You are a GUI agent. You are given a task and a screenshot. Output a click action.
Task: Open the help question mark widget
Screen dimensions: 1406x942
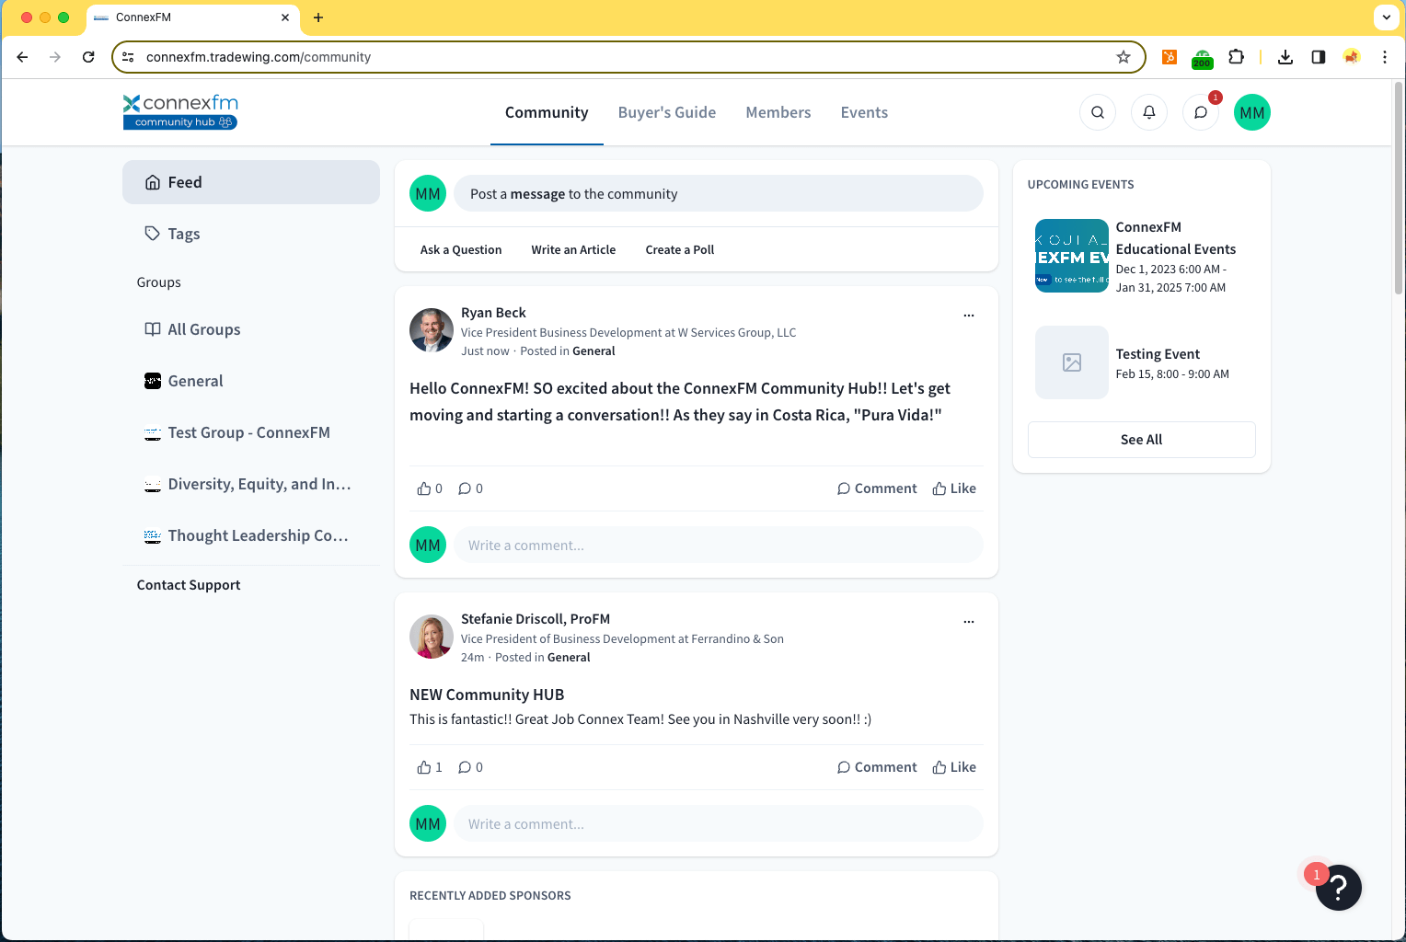coord(1338,888)
